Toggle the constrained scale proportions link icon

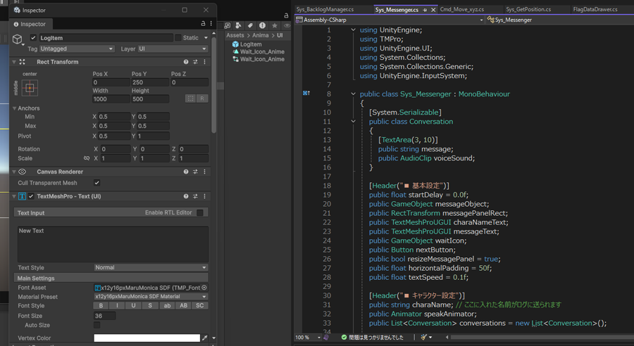coord(87,158)
